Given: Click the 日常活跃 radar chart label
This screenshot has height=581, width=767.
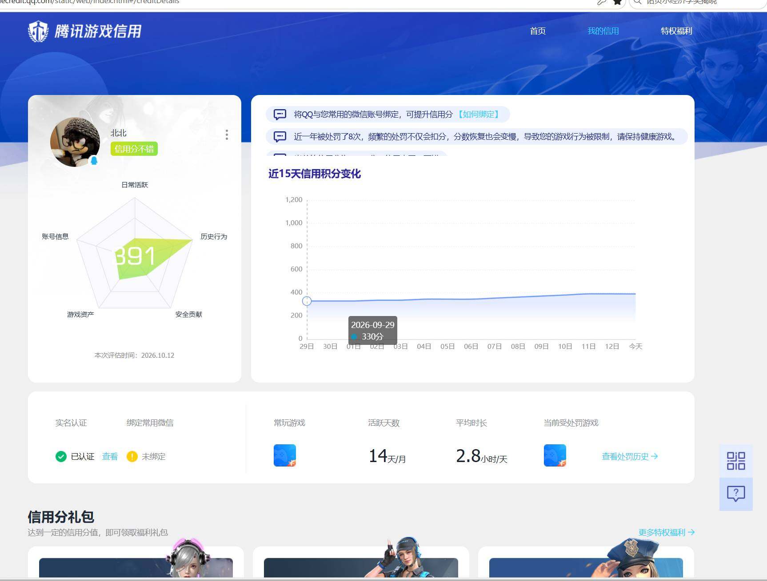Looking at the screenshot, I should tap(135, 185).
